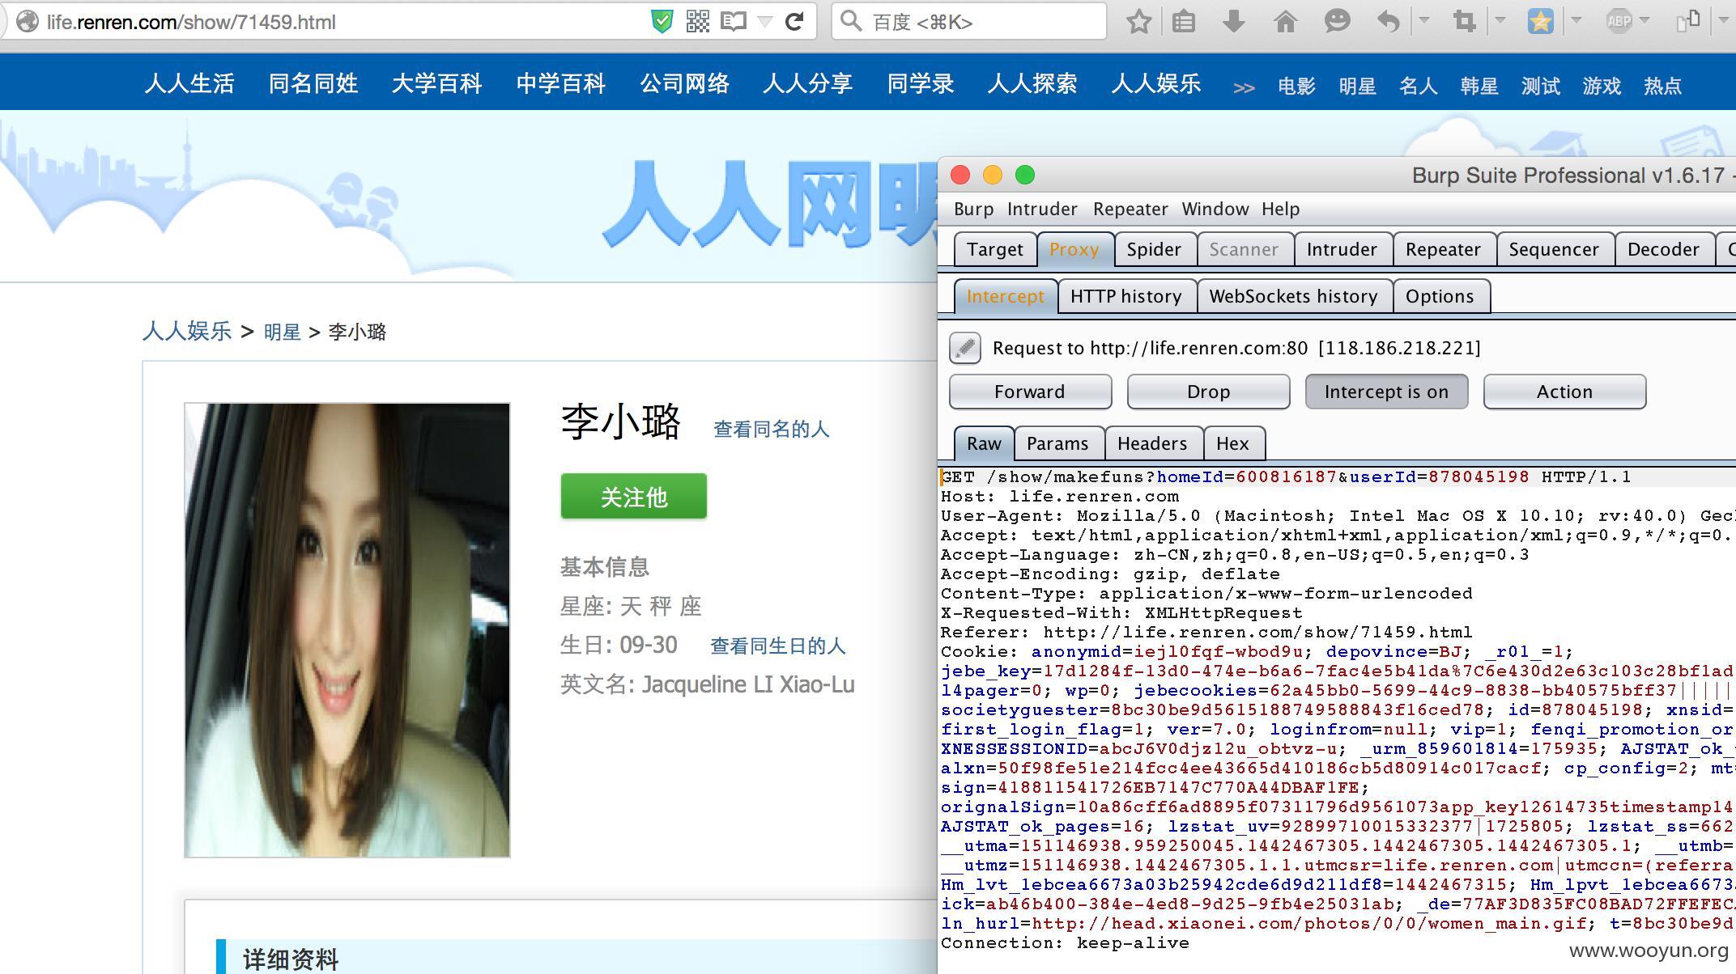Viewport: 1736px width, 974px height.
Task: Switch to Sequencer tab
Action: [1554, 249]
